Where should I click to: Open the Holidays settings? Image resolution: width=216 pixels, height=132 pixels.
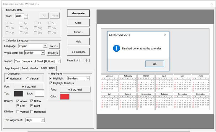pos(53,53)
